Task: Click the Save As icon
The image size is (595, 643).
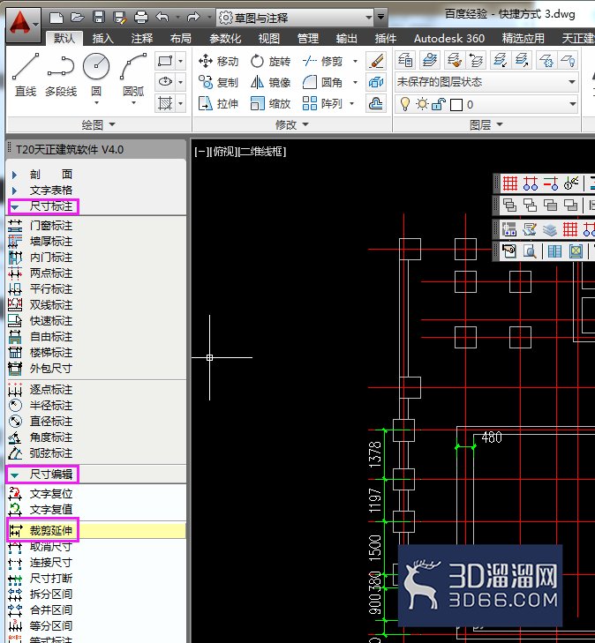Action: [x=120, y=18]
